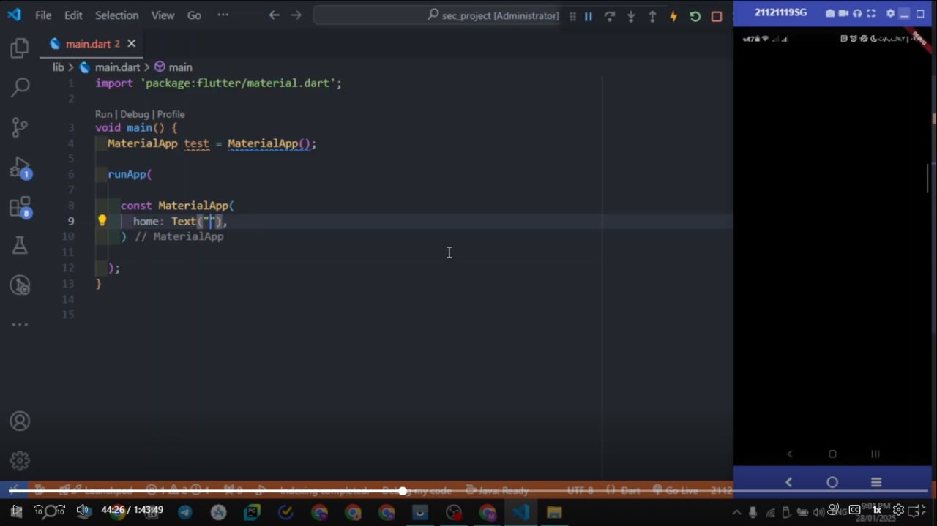
Task: Open phone mirror settings gear
Action: (x=890, y=13)
